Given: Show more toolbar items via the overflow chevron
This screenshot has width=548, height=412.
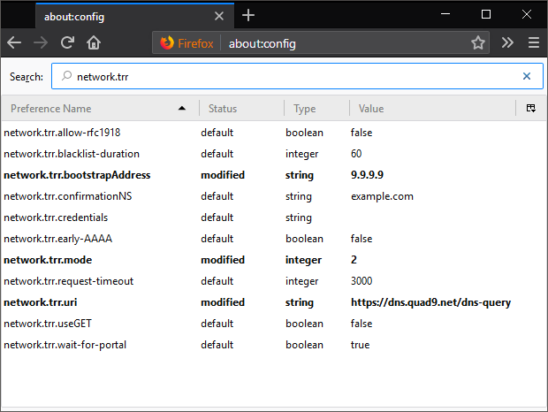Looking at the screenshot, I should pyautogui.click(x=507, y=42).
